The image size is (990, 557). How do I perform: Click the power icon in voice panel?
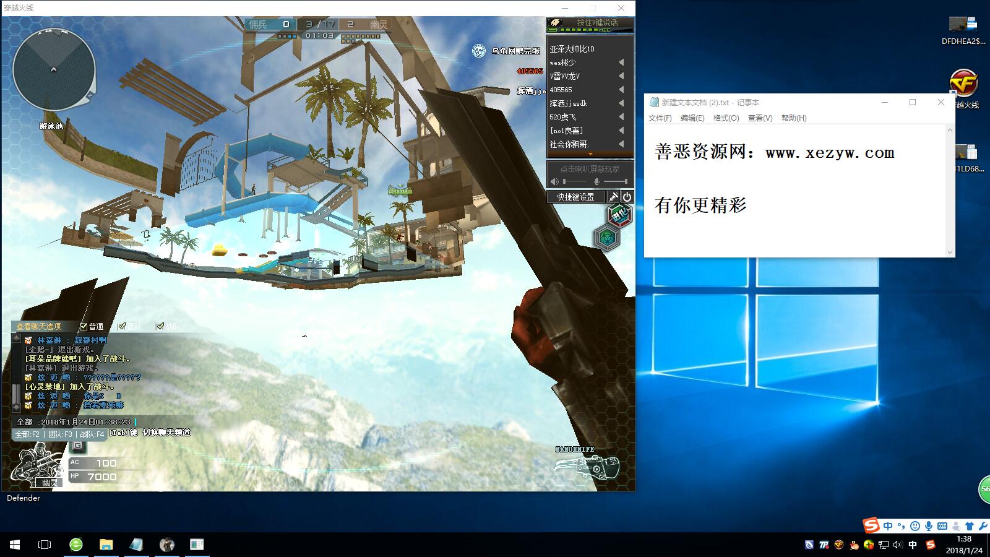coord(627,197)
